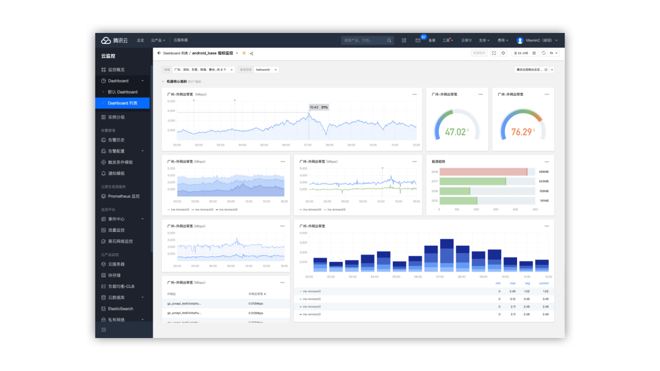The image size is (660, 371).
Task: Open more menu on IP地址 table card
Action: click(282, 283)
